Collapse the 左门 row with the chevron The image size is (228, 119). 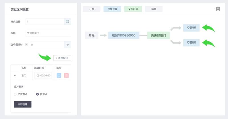click(x=15, y=76)
